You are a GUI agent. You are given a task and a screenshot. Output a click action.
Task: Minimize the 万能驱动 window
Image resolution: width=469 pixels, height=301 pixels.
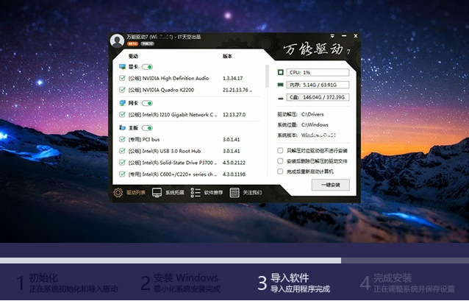(x=344, y=36)
